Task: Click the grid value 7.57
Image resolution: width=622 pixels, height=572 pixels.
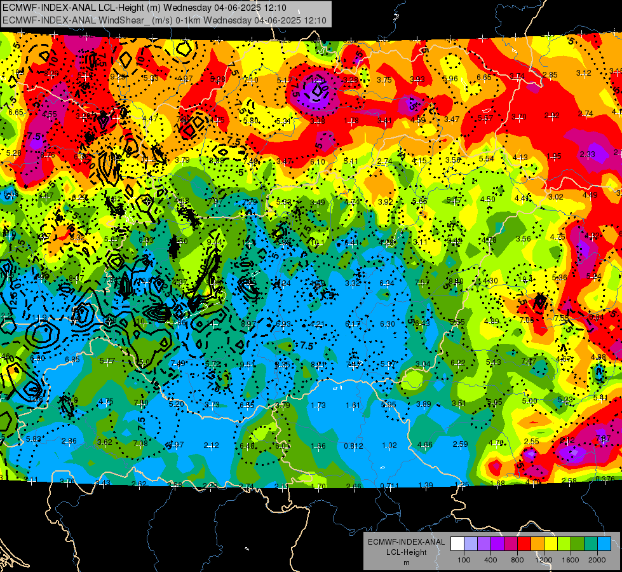Action: point(422,282)
